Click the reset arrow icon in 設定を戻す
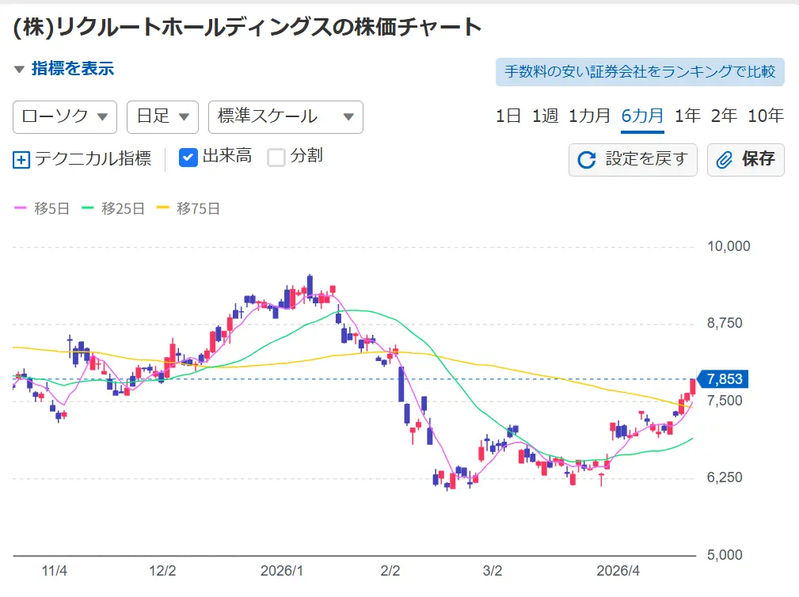The width and height of the screenshot is (799, 597). [x=587, y=160]
